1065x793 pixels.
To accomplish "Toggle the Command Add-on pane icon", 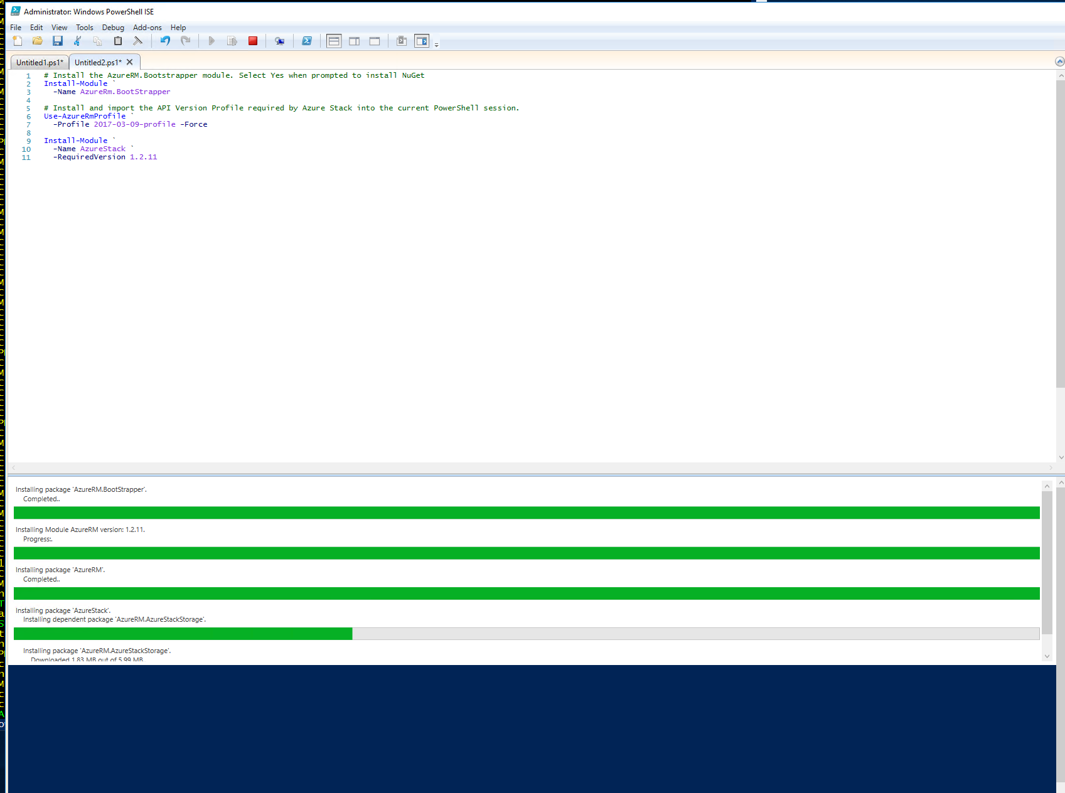I will point(422,41).
